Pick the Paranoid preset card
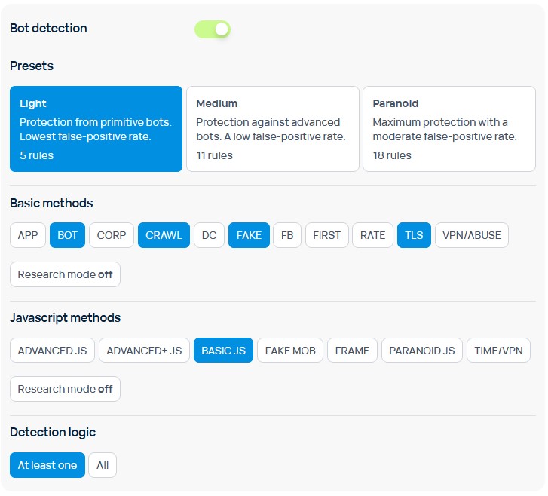 coord(449,129)
